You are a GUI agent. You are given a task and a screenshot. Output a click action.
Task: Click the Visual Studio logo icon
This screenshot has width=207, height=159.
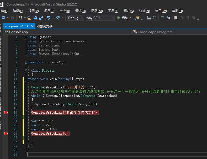point(1,4)
